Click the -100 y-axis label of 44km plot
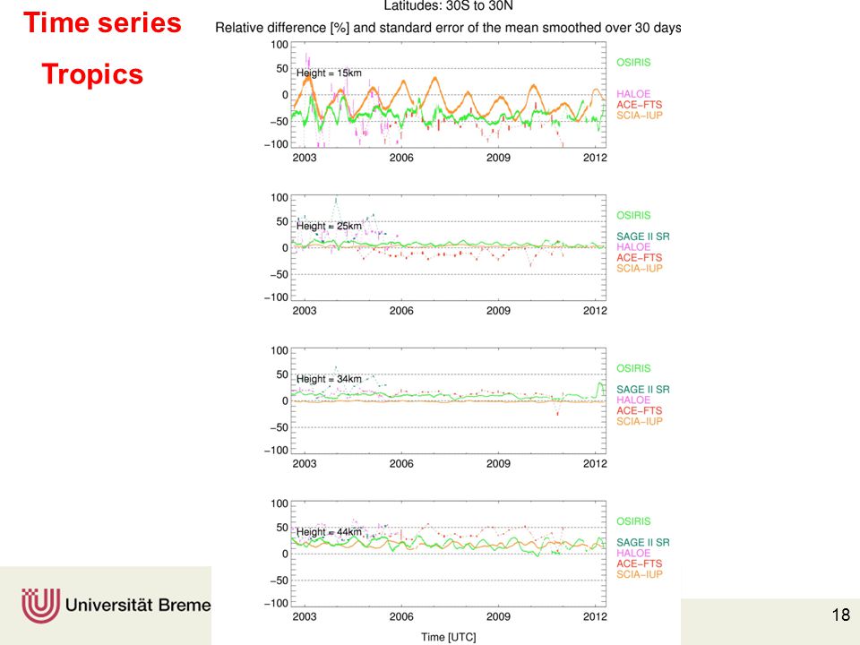This screenshot has height=645, width=860. point(276,603)
